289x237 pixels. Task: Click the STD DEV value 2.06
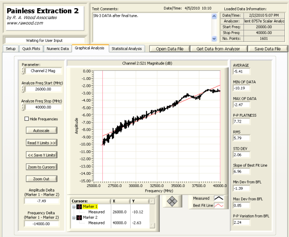click(x=242, y=155)
